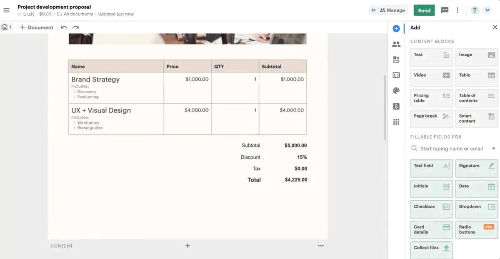Add a Pricing table block

pos(431,98)
